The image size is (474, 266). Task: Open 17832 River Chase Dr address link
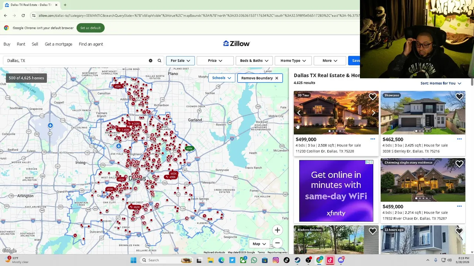pyautogui.click(x=414, y=218)
